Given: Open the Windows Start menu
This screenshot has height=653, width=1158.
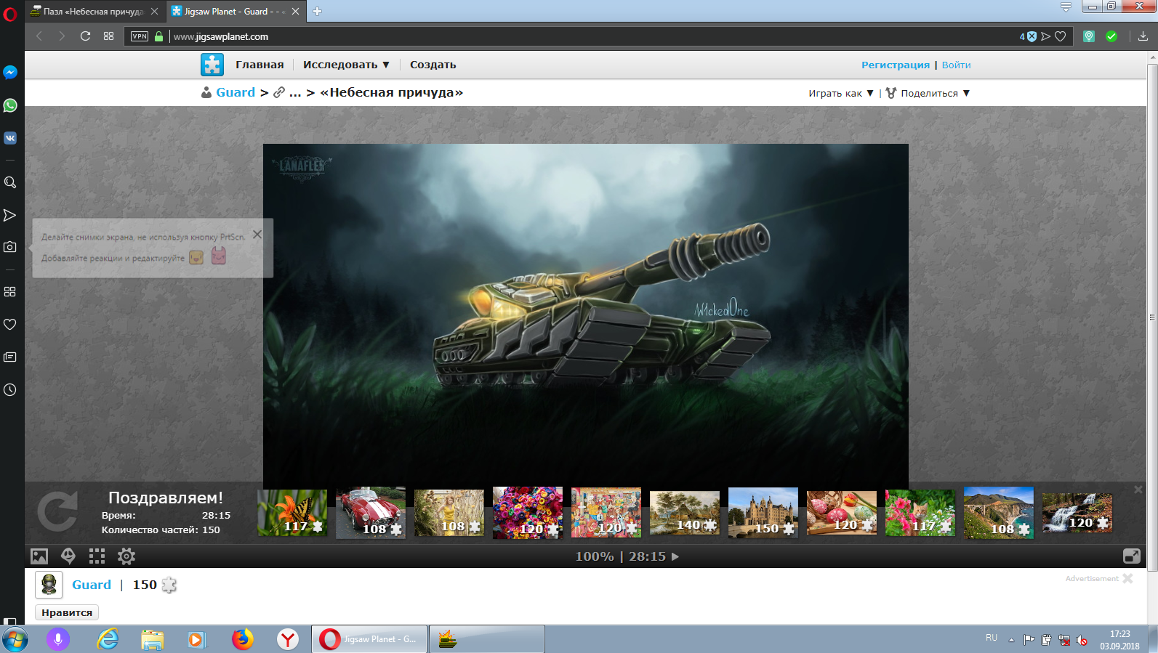Looking at the screenshot, I should pos(15,639).
